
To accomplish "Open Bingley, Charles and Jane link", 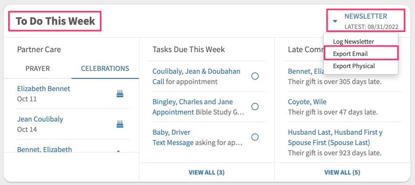I will [193, 102].
